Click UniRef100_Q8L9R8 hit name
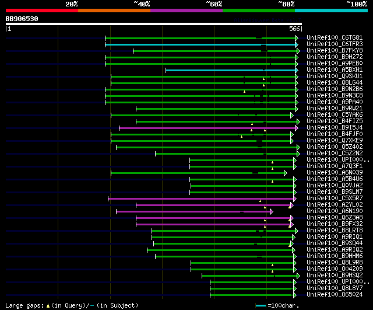This screenshot has height=310, width=373. pyautogui.click(x=335, y=263)
